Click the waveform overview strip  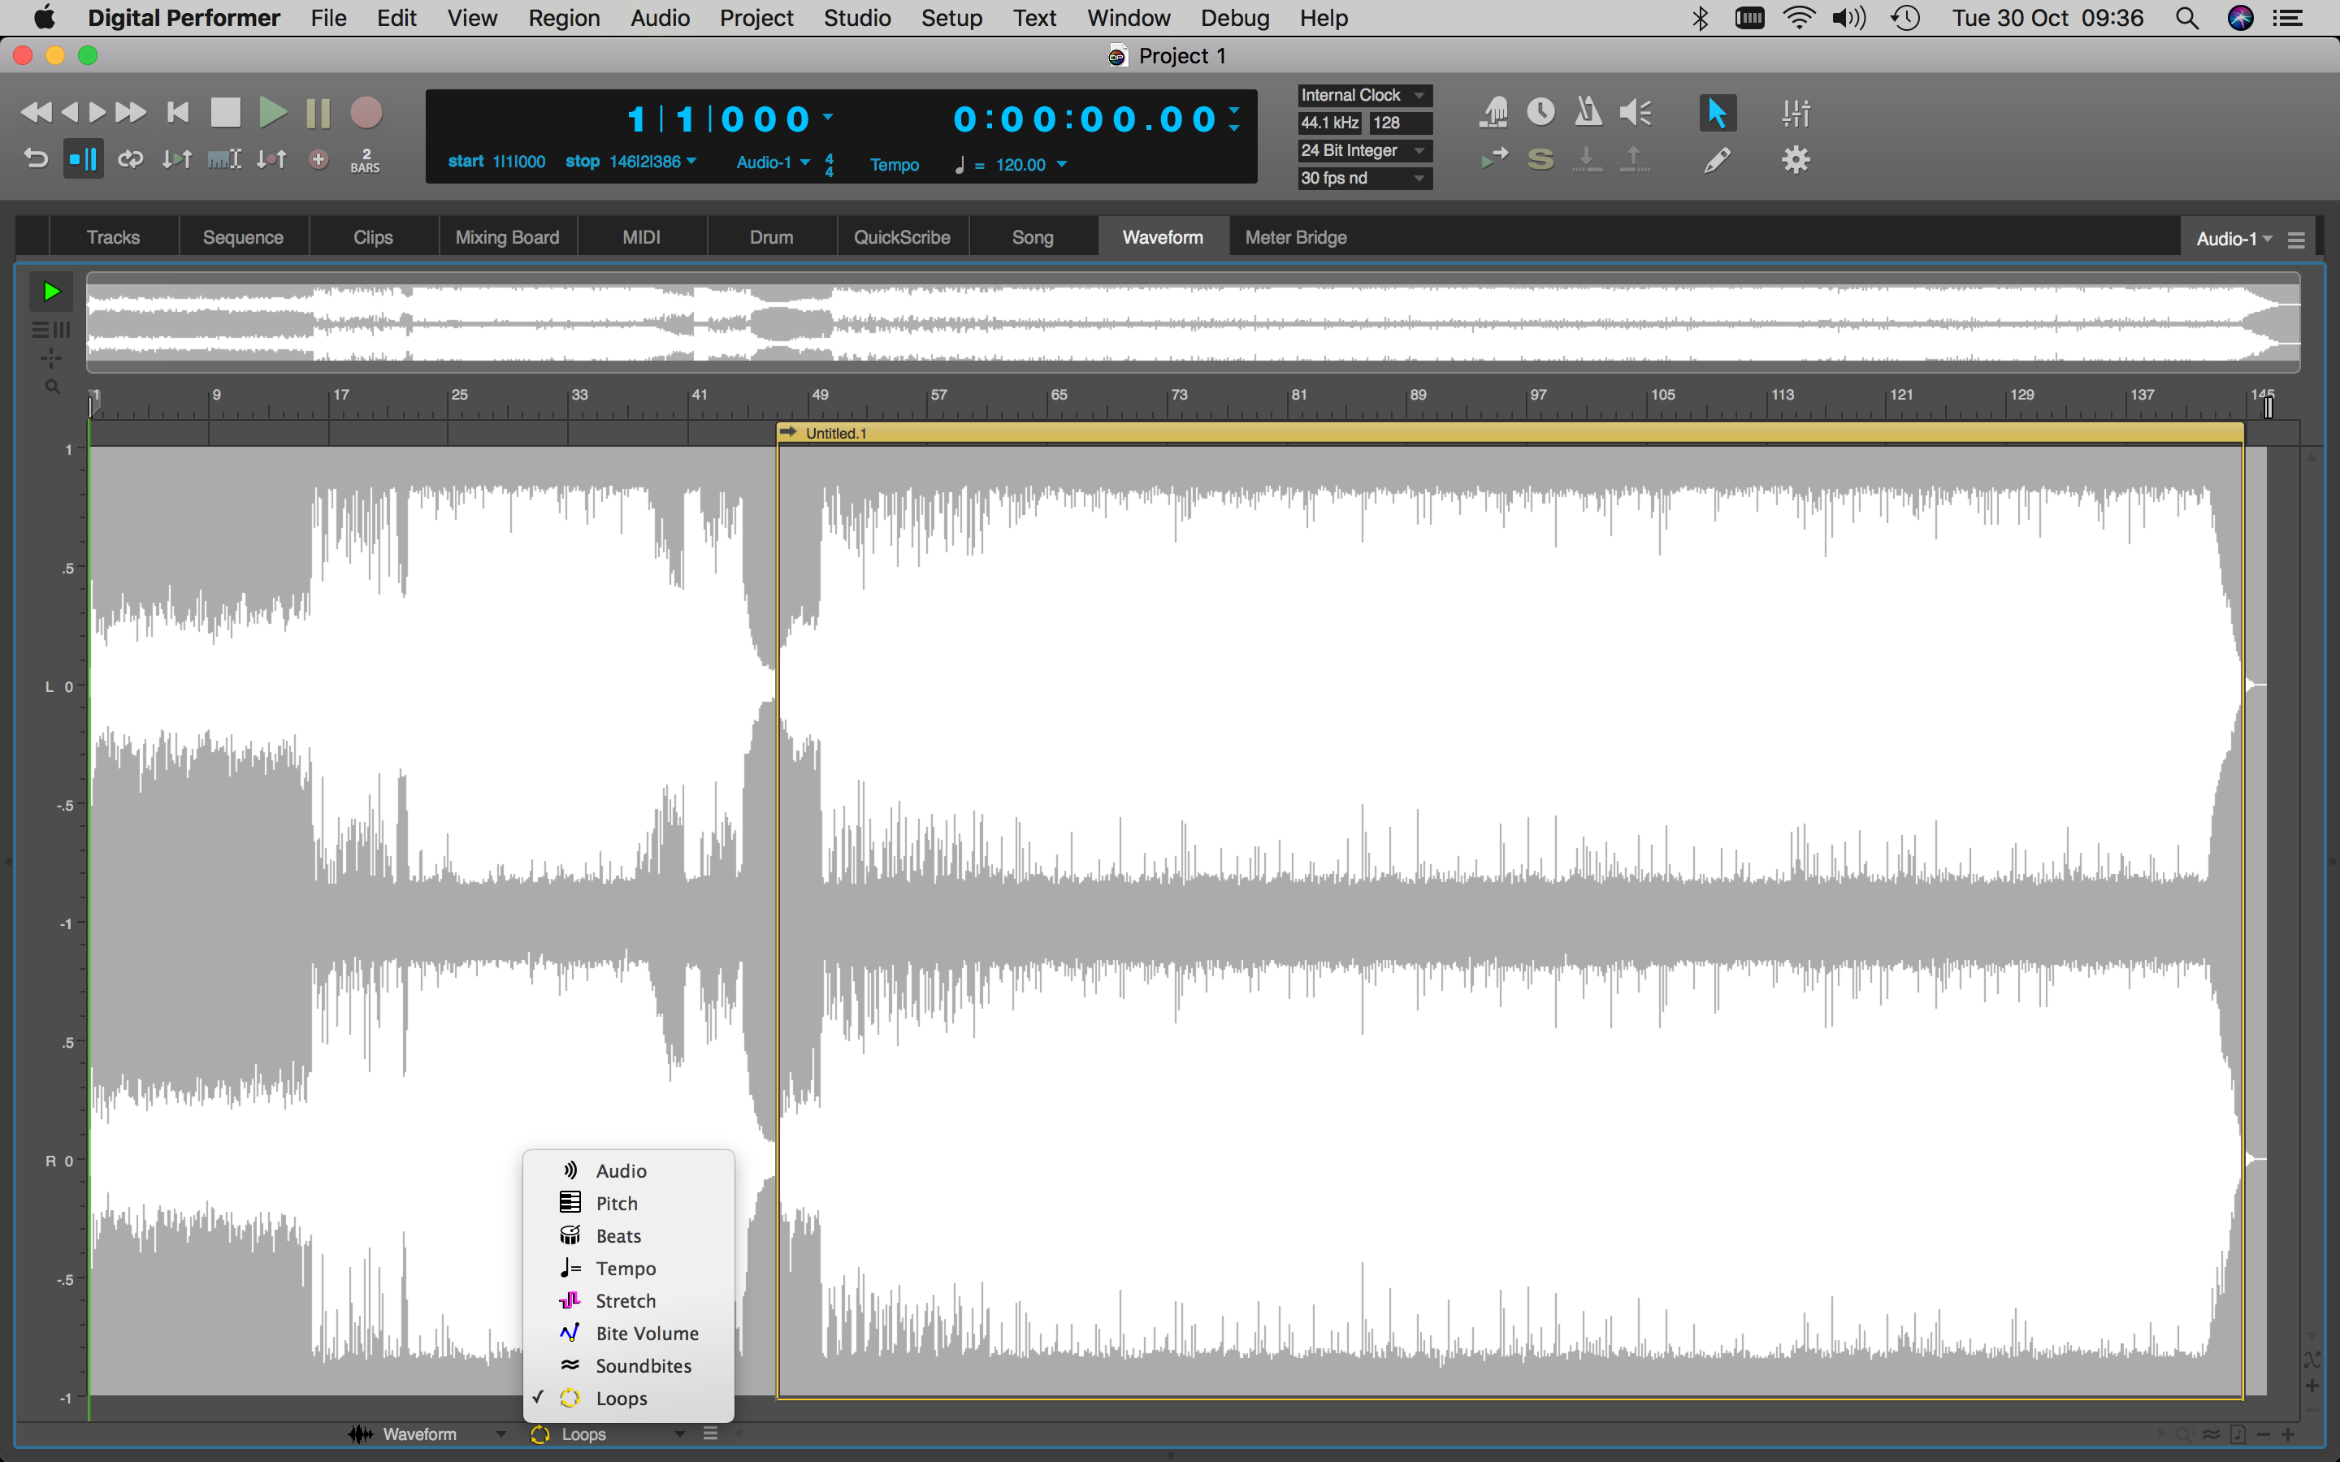[x=1194, y=322]
